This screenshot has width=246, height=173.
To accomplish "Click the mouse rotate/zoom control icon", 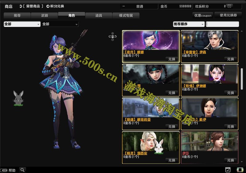I will [112, 37].
